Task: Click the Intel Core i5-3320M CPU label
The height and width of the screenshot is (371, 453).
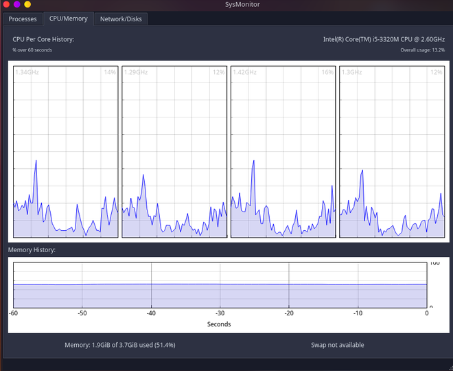Action: [x=384, y=39]
